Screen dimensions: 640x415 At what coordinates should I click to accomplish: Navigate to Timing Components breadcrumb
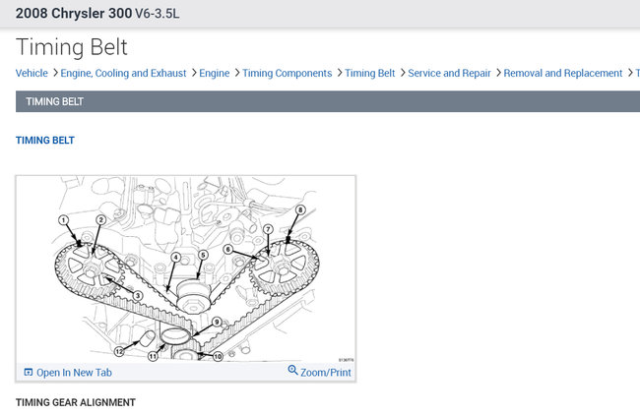(x=287, y=74)
